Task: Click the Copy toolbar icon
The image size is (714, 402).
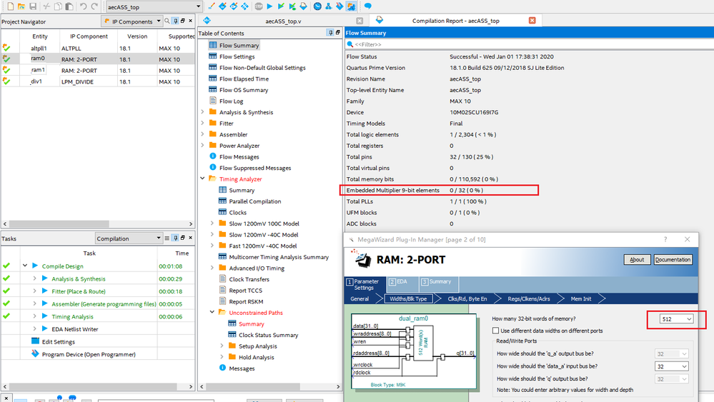Action: coord(58,6)
